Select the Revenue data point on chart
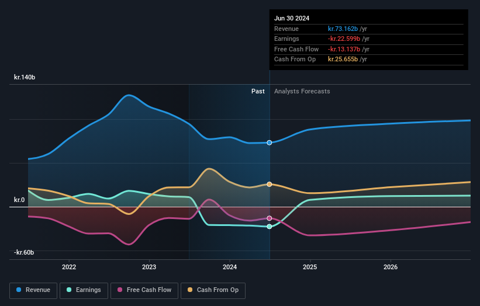This screenshot has height=306, width=480. tap(270, 142)
